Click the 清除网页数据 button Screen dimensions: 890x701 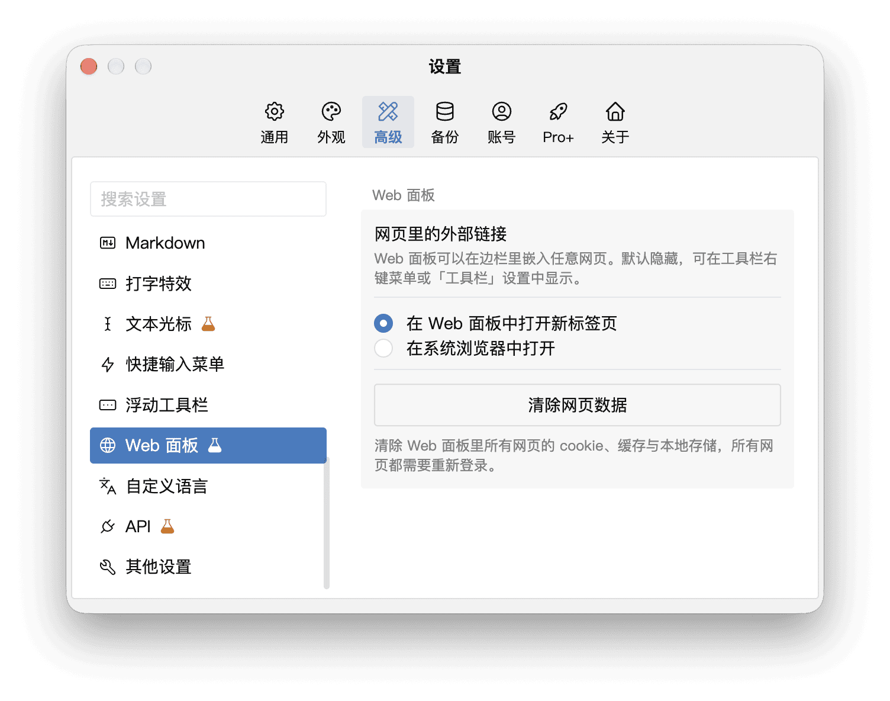pos(578,405)
